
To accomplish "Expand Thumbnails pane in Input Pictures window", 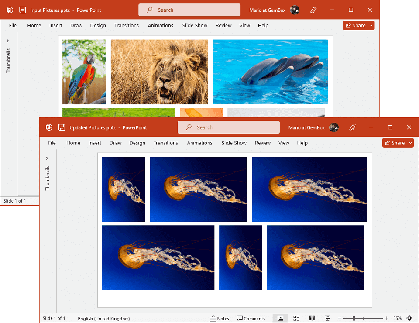I will [8, 41].
